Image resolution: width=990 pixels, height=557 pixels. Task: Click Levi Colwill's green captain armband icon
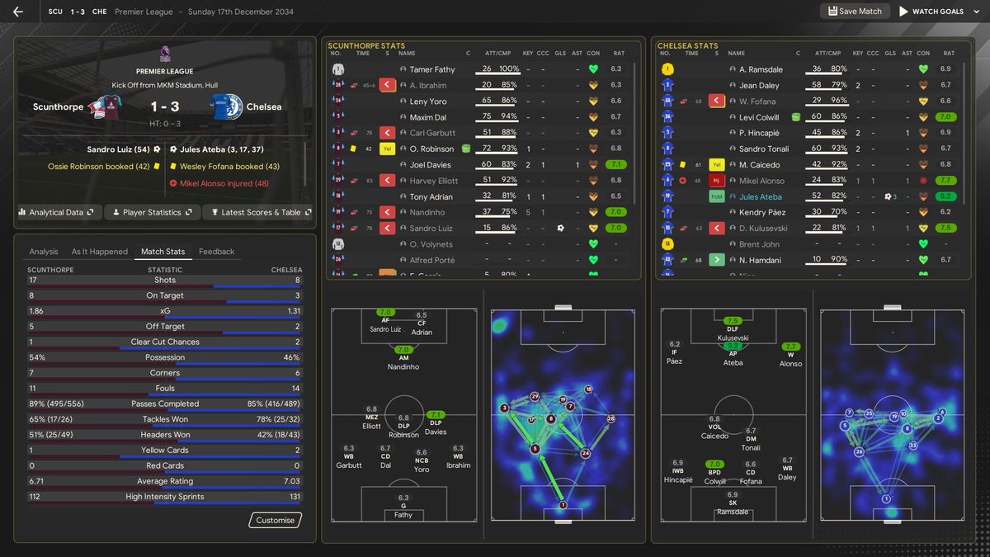pos(796,117)
